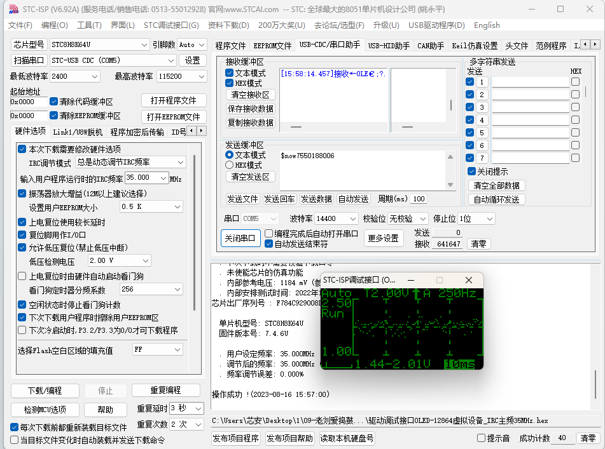
Task: Open the Keil仿真设置 tab
Action: pyautogui.click(x=475, y=46)
